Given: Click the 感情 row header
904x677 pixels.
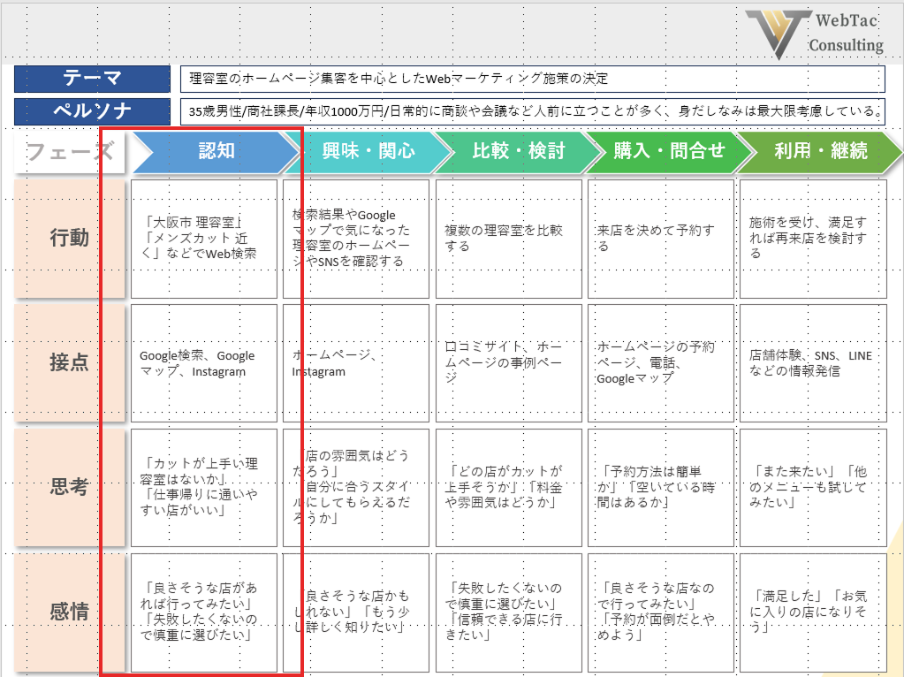Looking at the screenshot, I should point(69,611).
